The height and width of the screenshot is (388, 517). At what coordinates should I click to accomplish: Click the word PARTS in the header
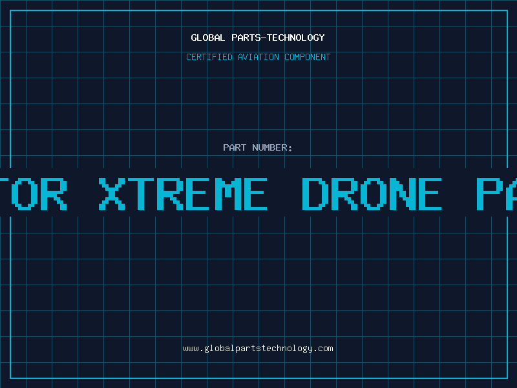point(246,38)
